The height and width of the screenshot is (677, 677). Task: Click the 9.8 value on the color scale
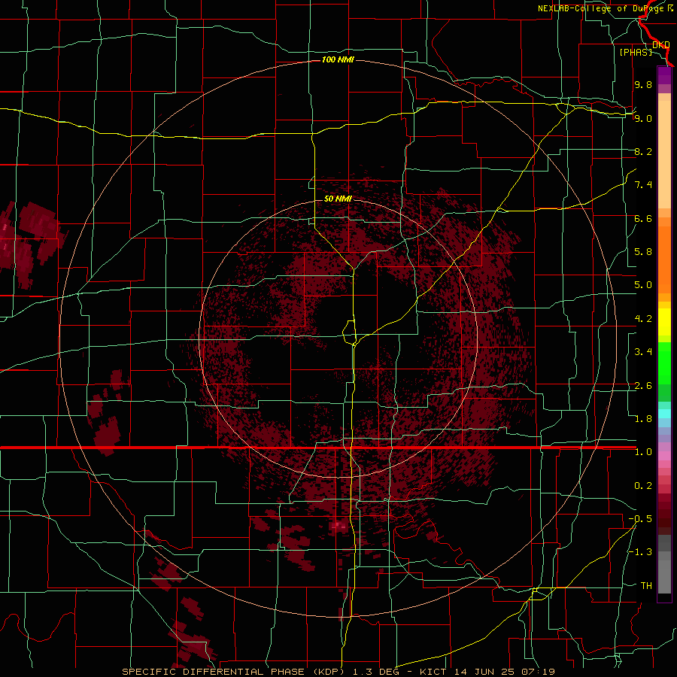(643, 84)
